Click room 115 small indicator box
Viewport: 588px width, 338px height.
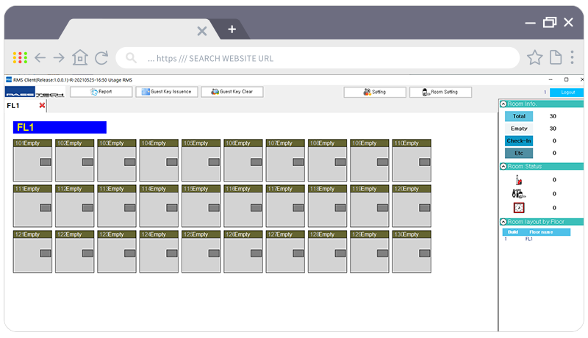click(214, 208)
